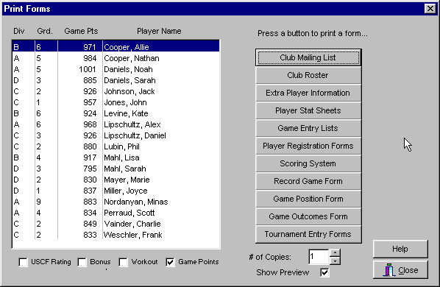Select player row Cooper, Nathan
This screenshot has width=440, height=287.
[x=116, y=58]
